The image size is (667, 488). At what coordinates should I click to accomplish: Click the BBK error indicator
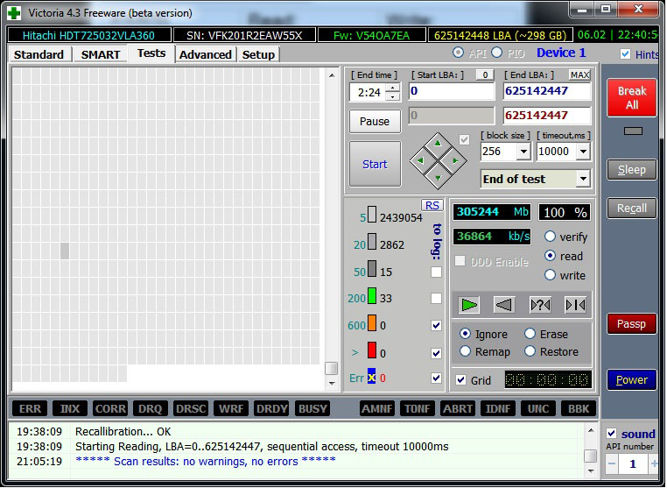coord(579,409)
